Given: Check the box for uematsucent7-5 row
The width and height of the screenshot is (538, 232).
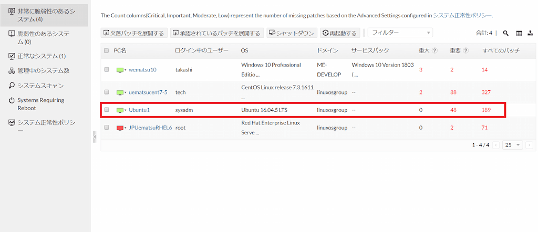Looking at the screenshot, I should (x=106, y=92).
